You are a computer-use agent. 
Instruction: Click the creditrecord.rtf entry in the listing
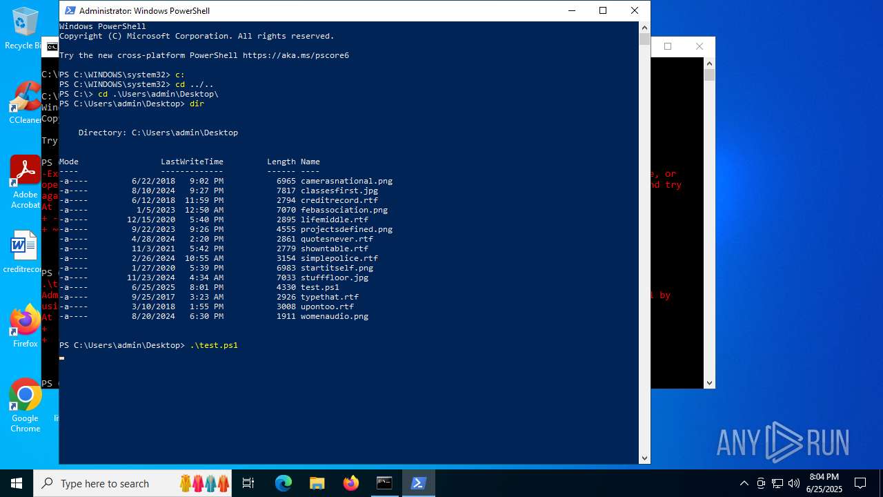click(x=339, y=200)
